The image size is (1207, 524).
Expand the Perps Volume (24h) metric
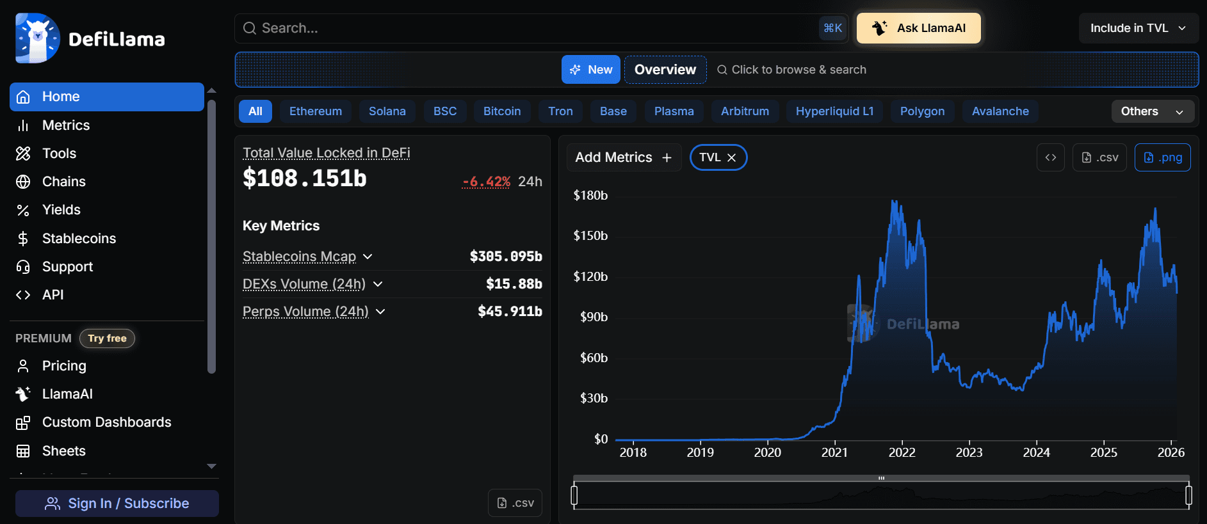(380, 312)
